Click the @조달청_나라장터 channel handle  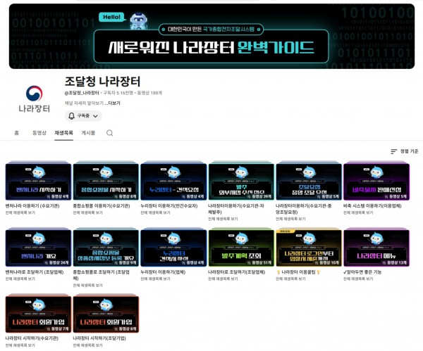(82, 93)
